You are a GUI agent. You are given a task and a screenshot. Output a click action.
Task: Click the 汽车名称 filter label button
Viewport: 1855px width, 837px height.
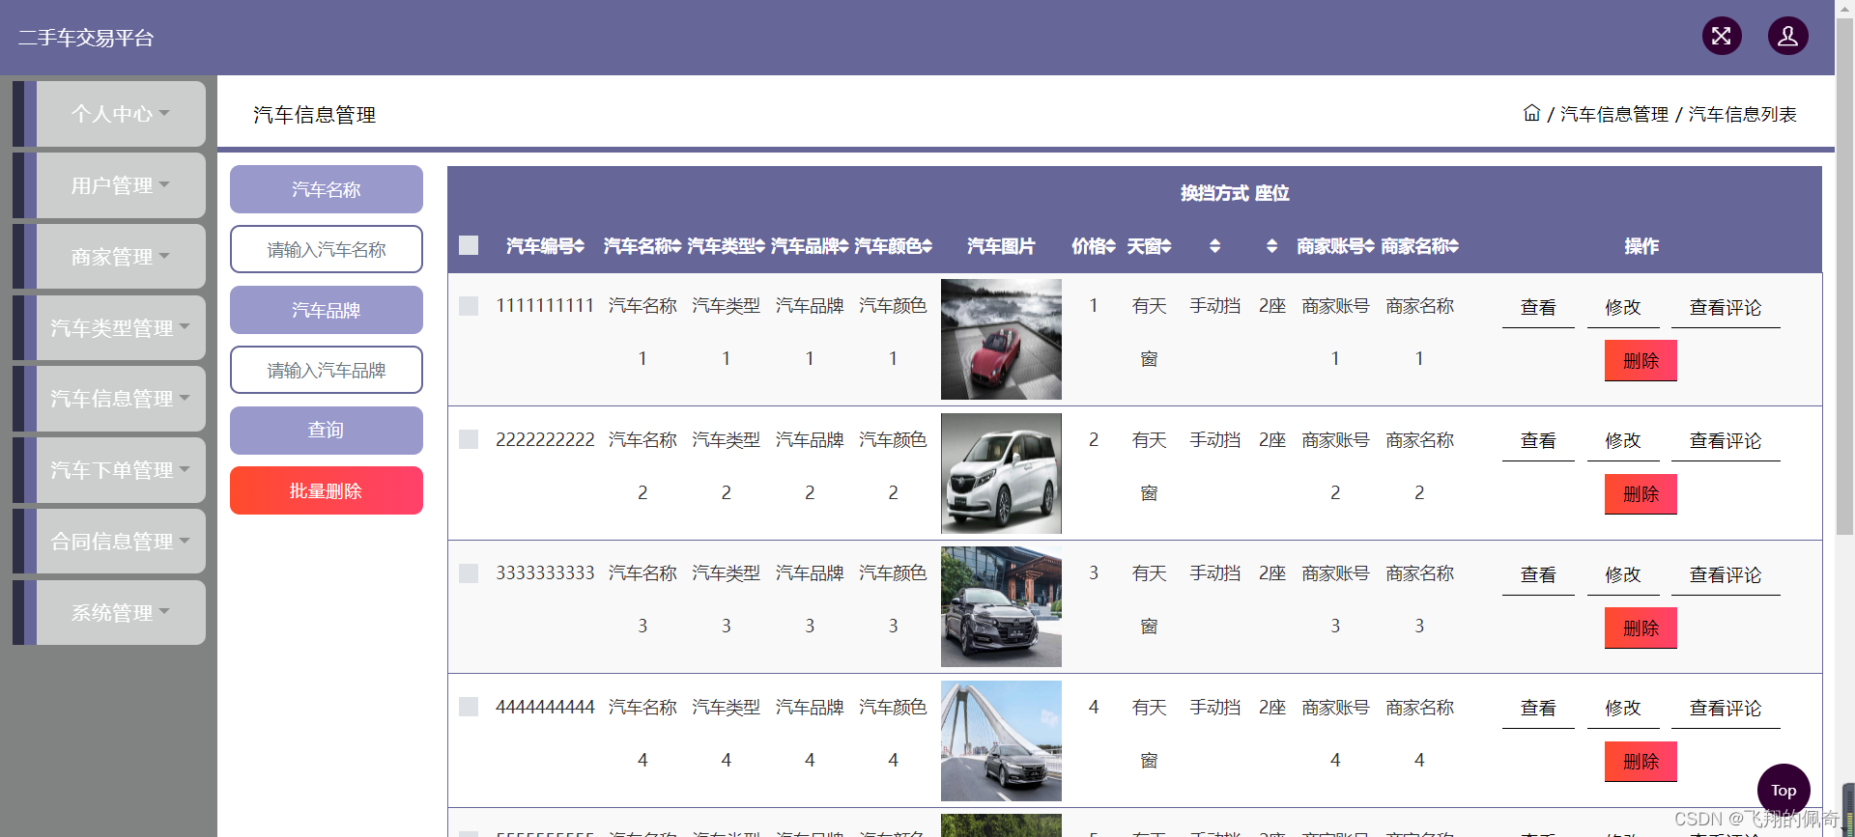[327, 189]
